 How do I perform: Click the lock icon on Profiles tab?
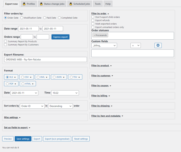click(24, 4)
